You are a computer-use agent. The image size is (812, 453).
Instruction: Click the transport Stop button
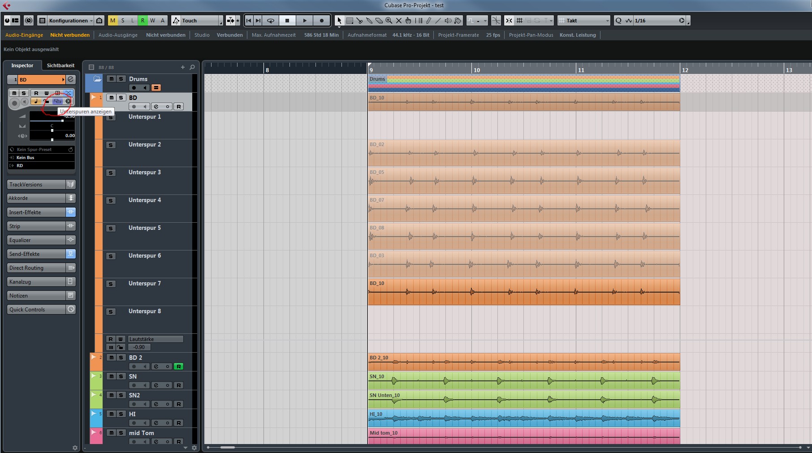tap(287, 21)
